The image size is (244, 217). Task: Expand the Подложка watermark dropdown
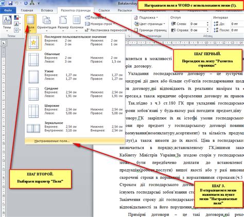tap(157, 17)
